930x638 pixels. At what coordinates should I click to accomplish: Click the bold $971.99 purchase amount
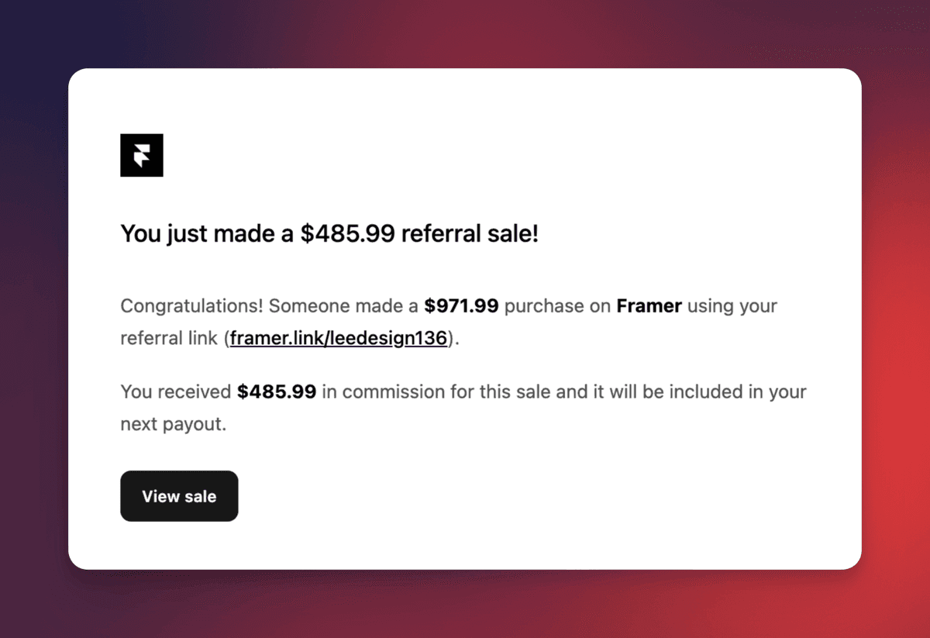461,306
